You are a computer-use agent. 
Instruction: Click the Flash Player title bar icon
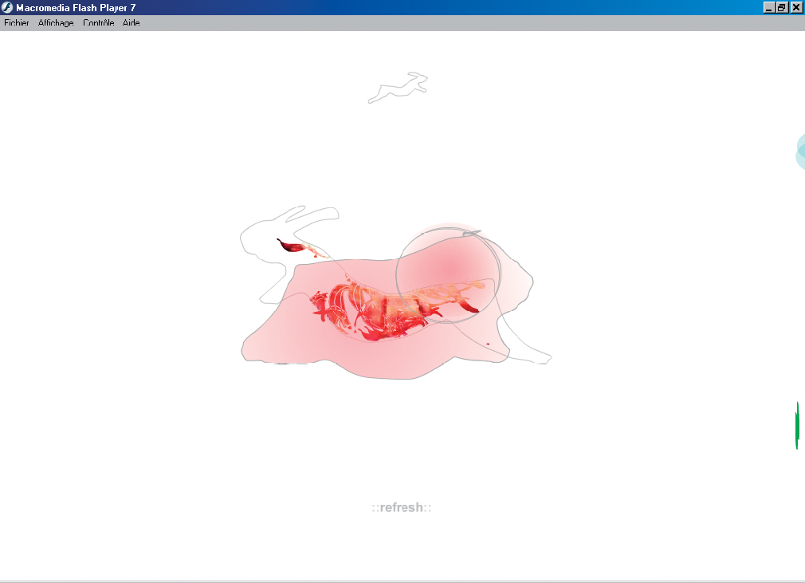[x=7, y=7]
